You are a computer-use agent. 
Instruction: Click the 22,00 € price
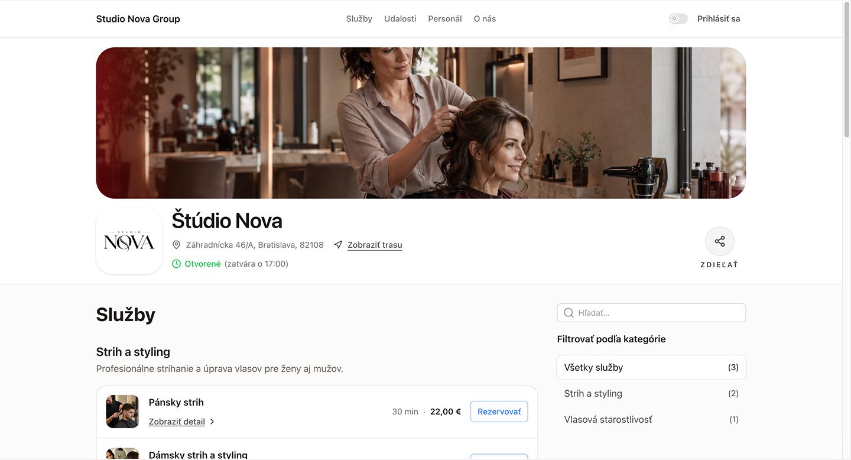[446, 412]
